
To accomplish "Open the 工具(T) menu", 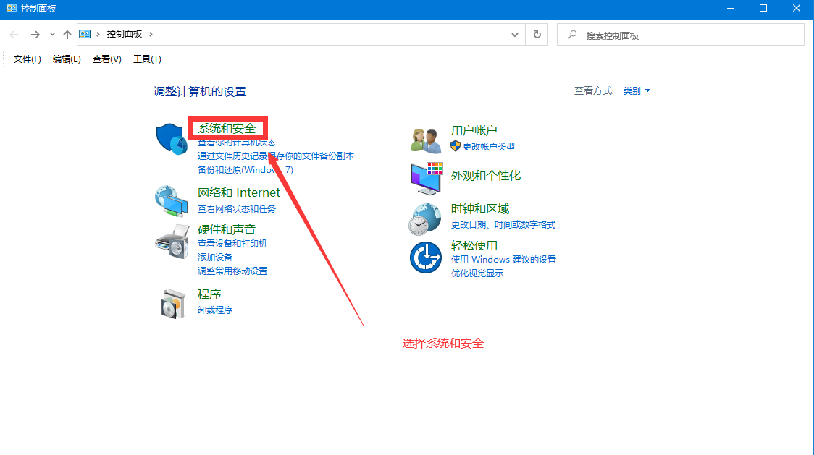I will [147, 59].
